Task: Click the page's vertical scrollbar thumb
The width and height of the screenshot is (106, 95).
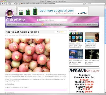Action: tap(105, 26)
